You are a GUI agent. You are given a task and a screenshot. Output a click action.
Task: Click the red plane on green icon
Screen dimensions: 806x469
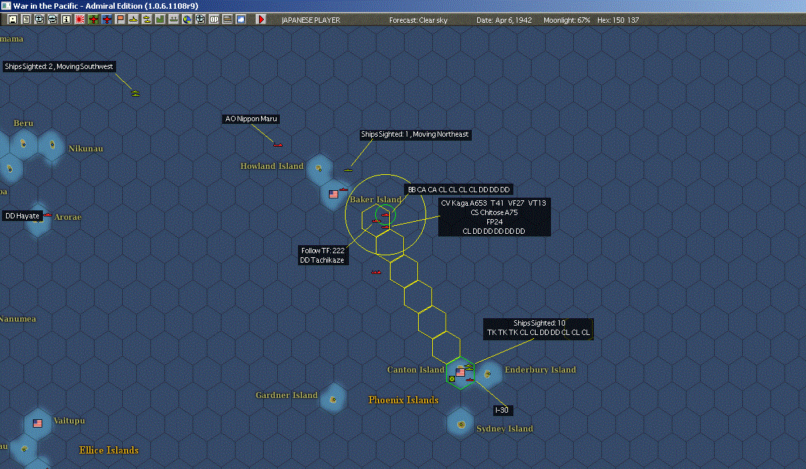pos(93,19)
